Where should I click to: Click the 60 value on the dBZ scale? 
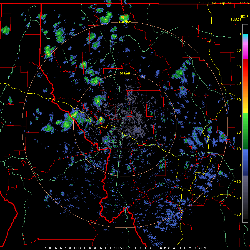(239, 67)
